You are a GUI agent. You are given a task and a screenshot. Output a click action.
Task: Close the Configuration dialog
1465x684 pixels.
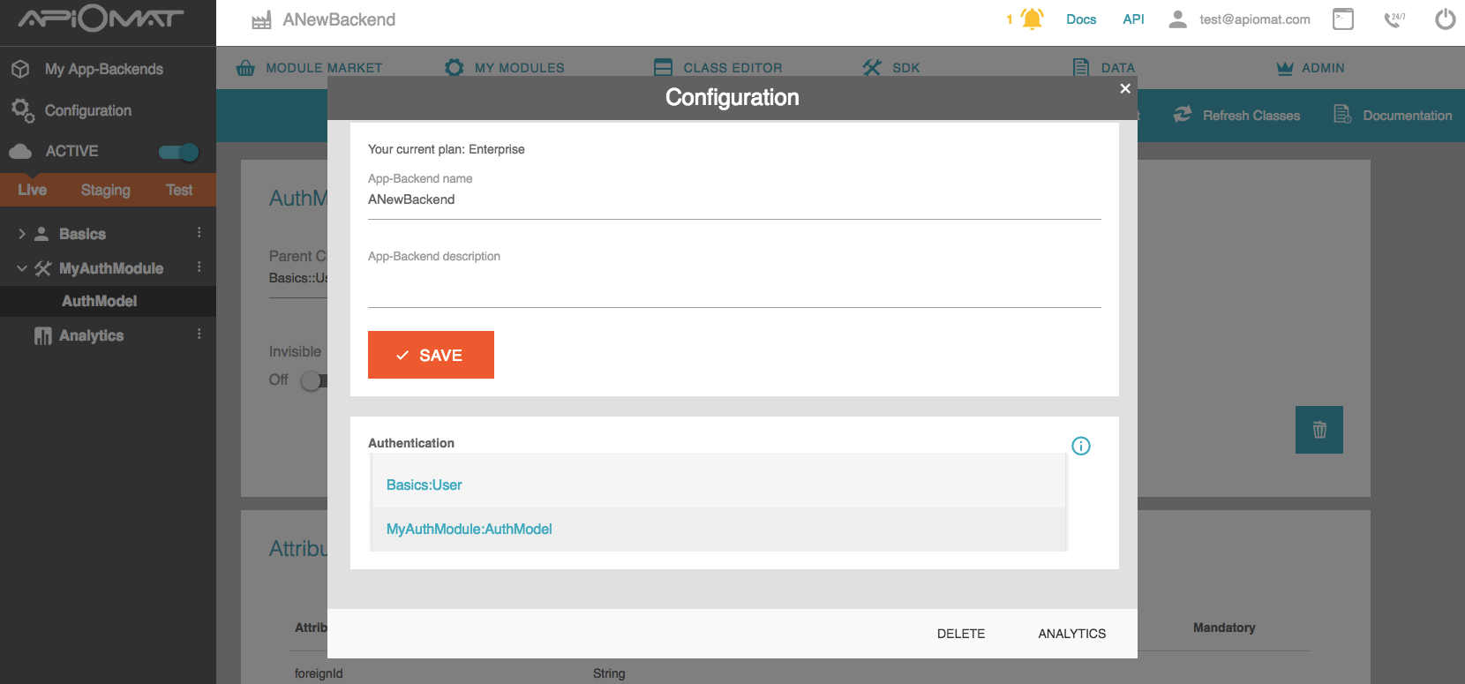(x=1125, y=88)
